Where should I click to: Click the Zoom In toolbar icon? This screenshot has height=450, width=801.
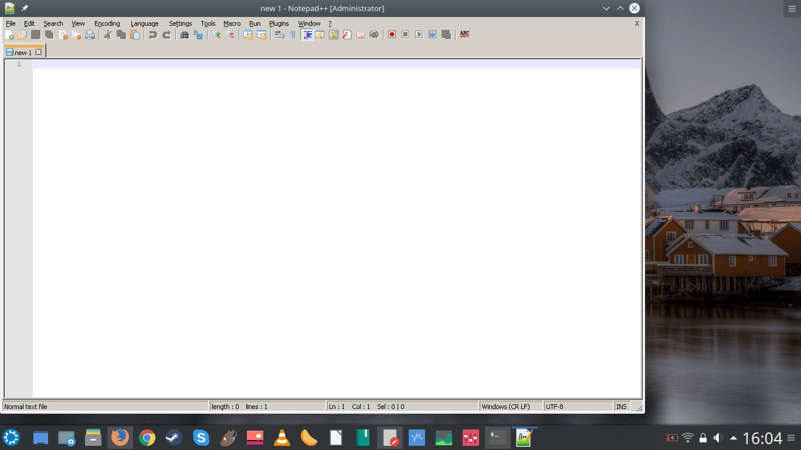[x=216, y=35]
